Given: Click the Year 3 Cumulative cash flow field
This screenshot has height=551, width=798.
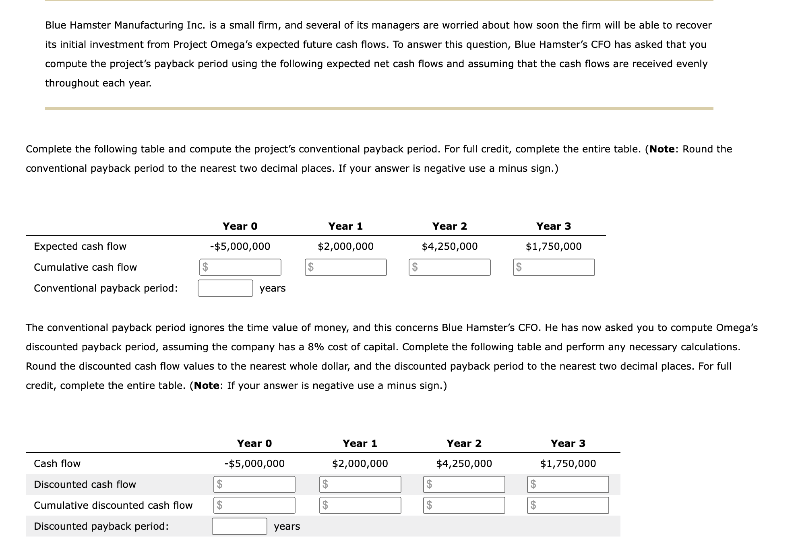Looking at the screenshot, I should pyautogui.click(x=555, y=267).
